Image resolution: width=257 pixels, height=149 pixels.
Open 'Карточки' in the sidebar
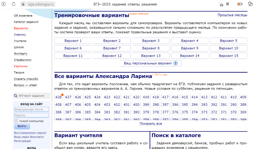click(21, 66)
